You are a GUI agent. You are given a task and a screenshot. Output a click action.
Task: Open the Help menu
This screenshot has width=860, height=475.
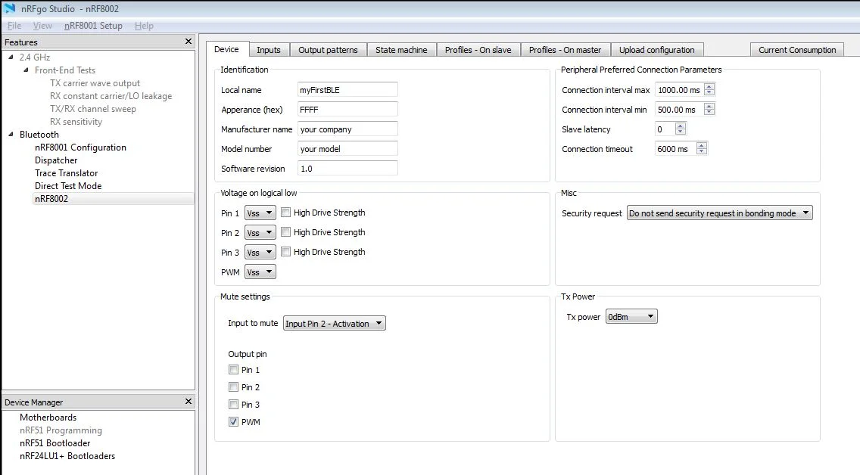(144, 26)
